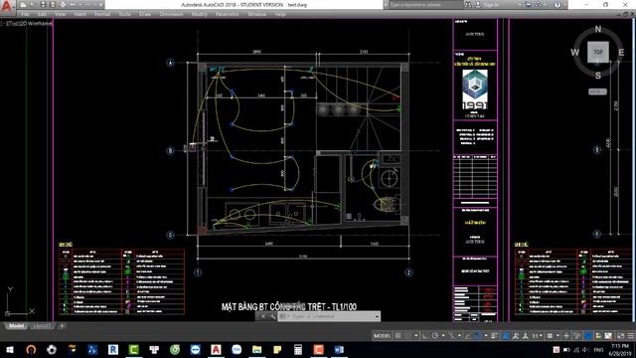636x358 pixels.
Task: Open workspace switching dropdown arrow
Action: [558, 336]
